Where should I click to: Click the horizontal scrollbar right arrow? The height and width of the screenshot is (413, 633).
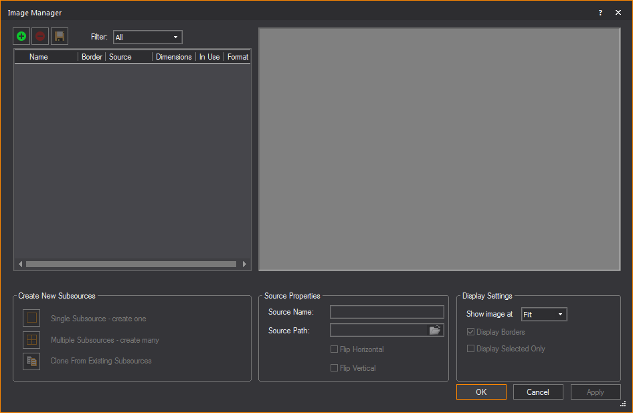245,264
